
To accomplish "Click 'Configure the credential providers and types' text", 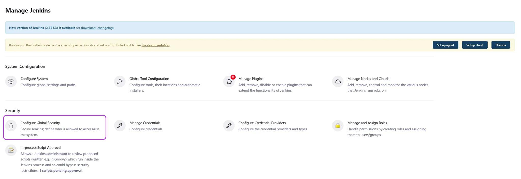I will pyautogui.click(x=273, y=129).
